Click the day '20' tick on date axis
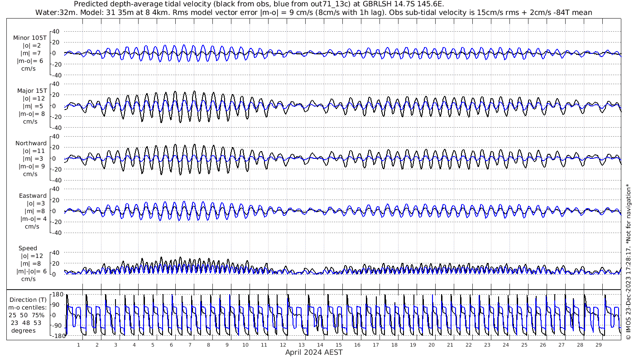The width and height of the screenshot is (634, 362). coord(431,345)
